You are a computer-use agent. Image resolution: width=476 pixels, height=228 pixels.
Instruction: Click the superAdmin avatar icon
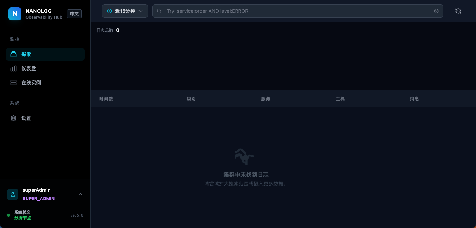[13, 194]
